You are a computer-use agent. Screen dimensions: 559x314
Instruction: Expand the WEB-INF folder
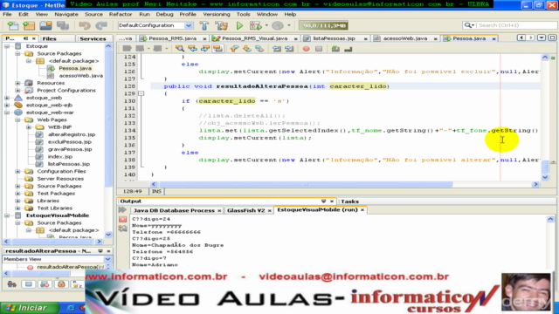pyautogui.click(x=29, y=127)
